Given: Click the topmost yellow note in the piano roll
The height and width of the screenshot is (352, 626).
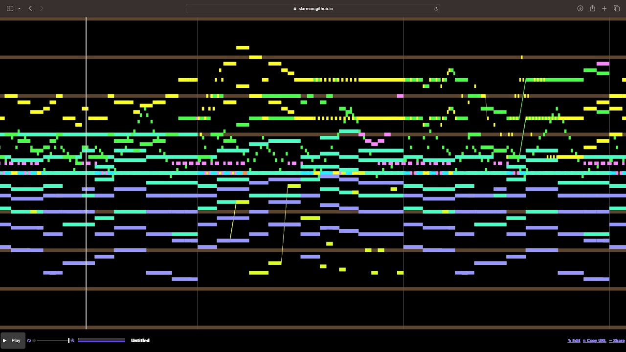Looking at the screenshot, I should pyautogui.click(x=243, y=47).
